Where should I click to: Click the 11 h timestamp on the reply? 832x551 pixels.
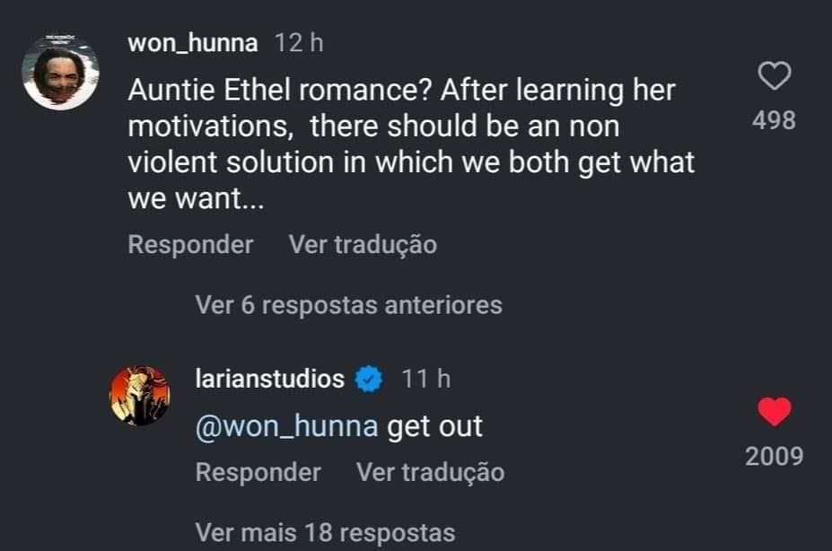pyautogui.click(x=425, y=380)
